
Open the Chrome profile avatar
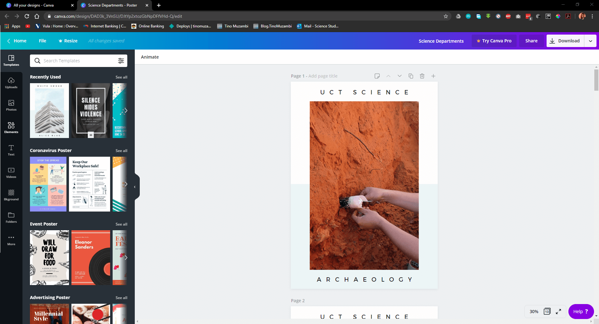582,16
